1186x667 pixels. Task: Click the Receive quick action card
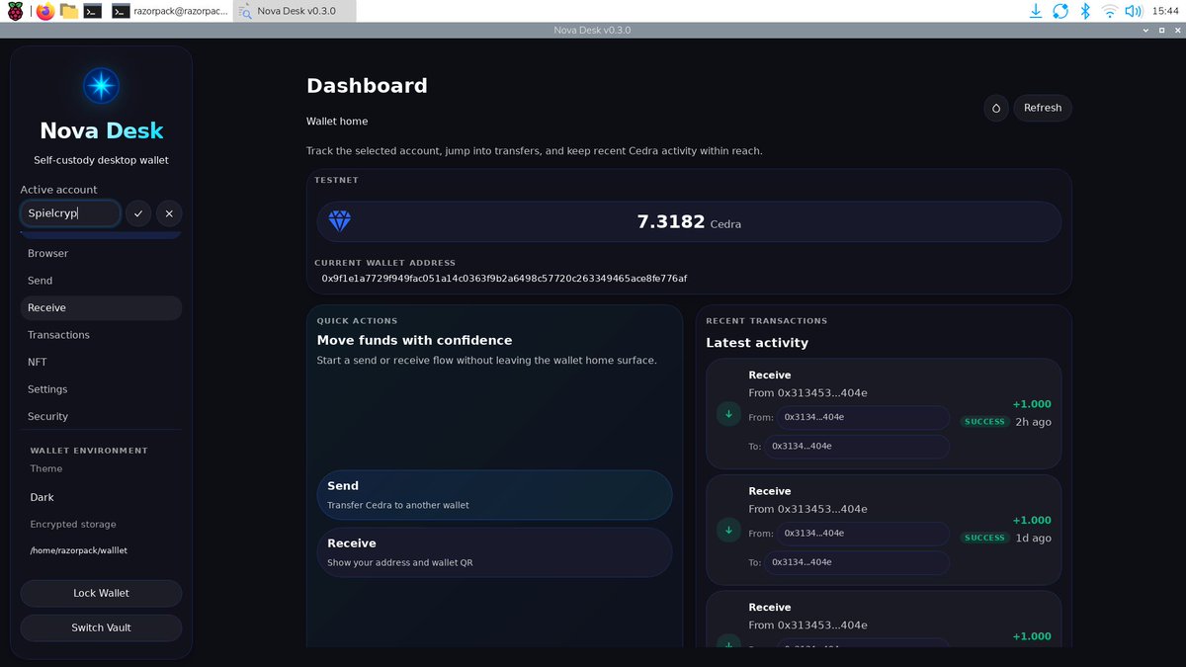(494, 552)
